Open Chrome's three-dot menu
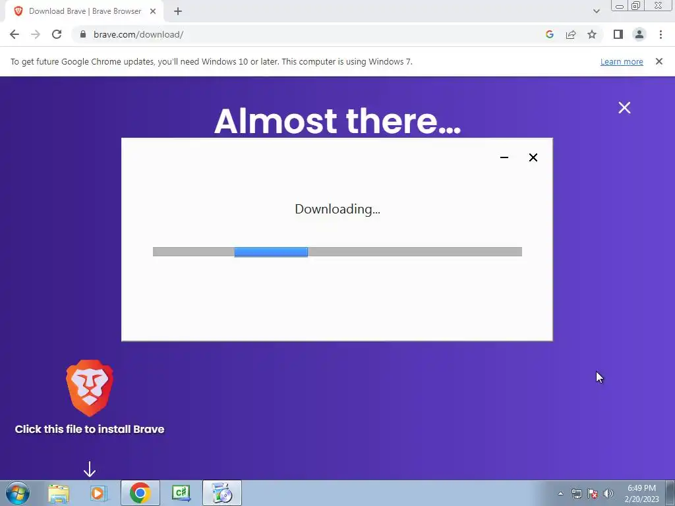Viewport: 675px width, 506px height. click(x=660, y=34)
